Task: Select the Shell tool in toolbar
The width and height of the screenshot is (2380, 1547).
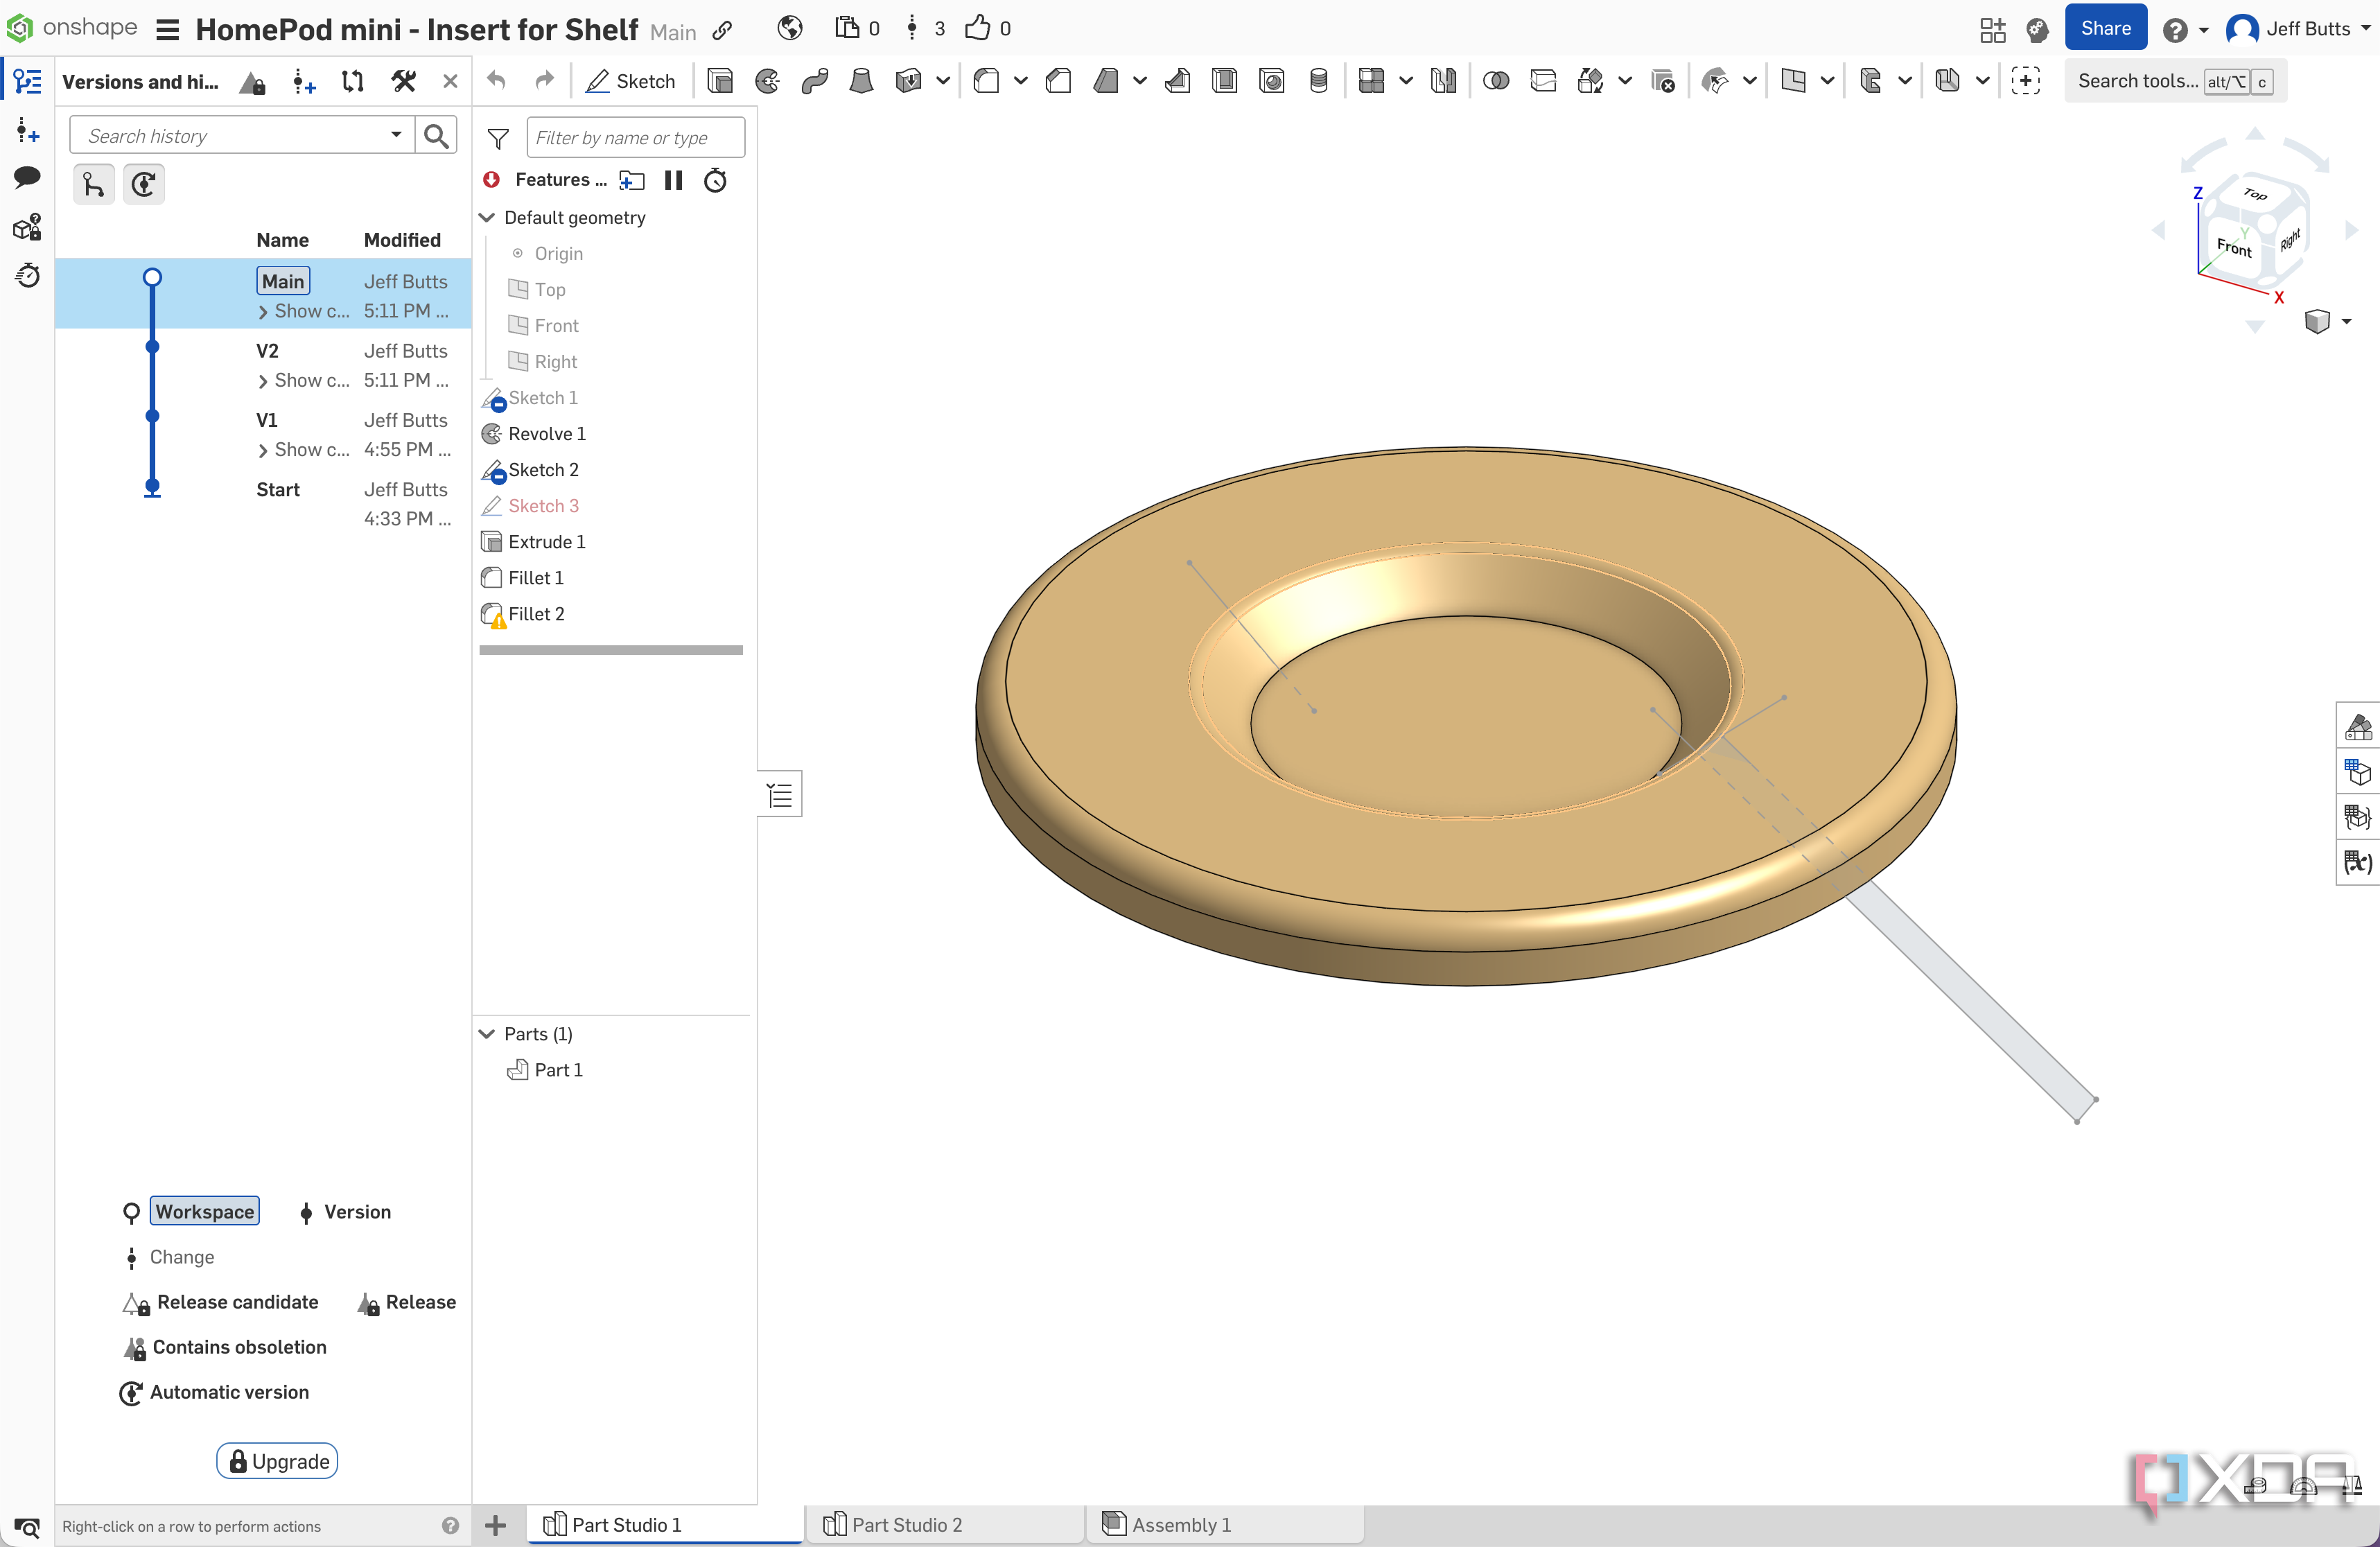Action: pyautogui.click(x=1224, y=81)
